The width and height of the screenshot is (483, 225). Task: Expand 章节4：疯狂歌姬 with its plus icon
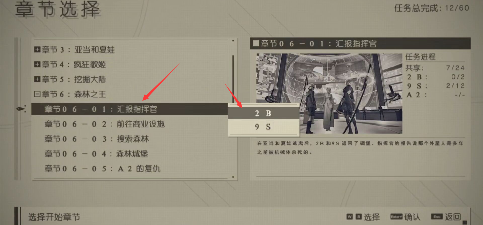tap(37, 64)
